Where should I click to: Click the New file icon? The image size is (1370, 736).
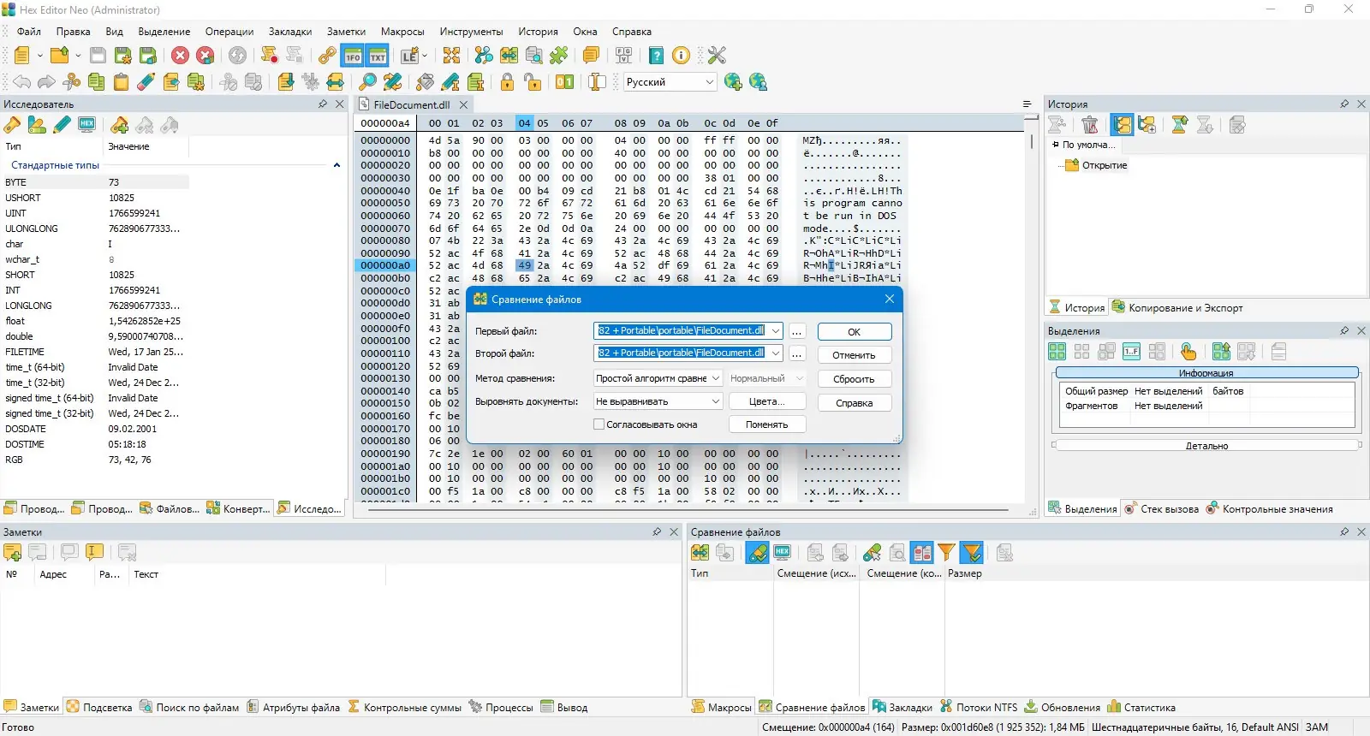pos(22,56)
